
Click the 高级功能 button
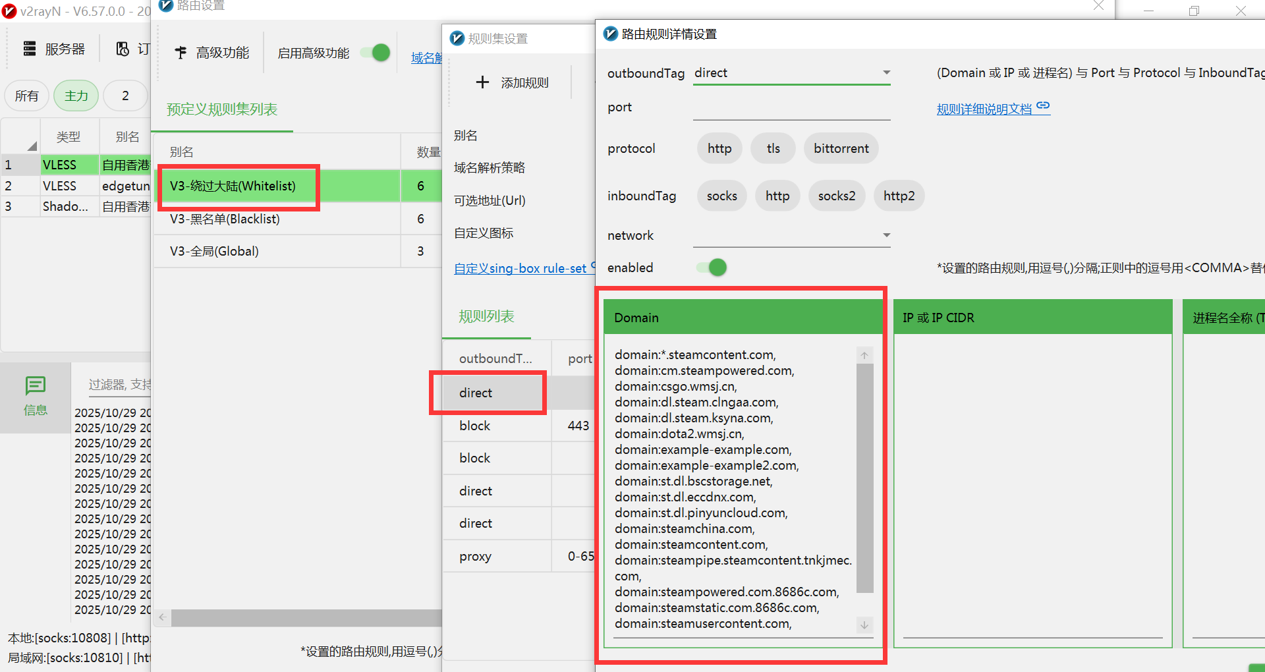point(211,53)
